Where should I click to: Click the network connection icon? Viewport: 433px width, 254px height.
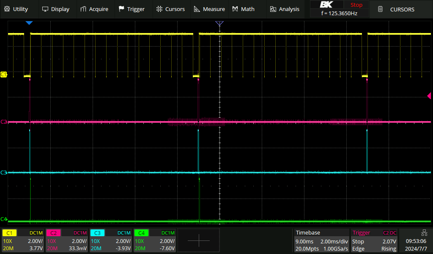pyautogui.click(x=424, y=233)
